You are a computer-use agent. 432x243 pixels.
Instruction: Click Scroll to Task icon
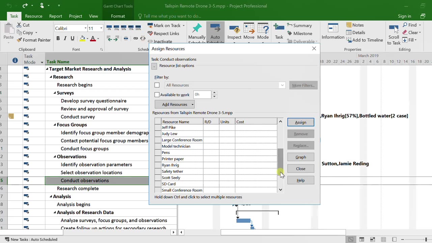394,29
